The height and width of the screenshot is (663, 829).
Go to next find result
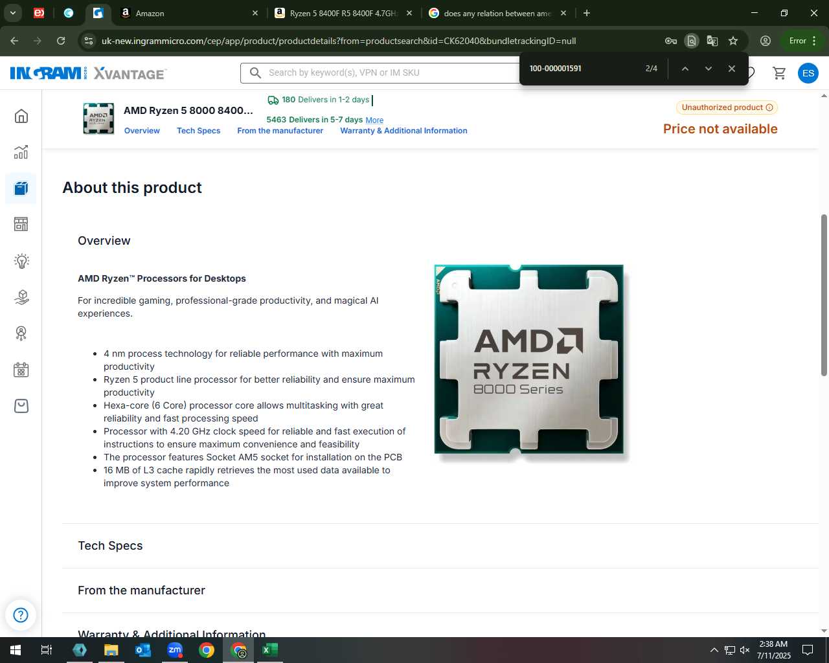(708, 69)
